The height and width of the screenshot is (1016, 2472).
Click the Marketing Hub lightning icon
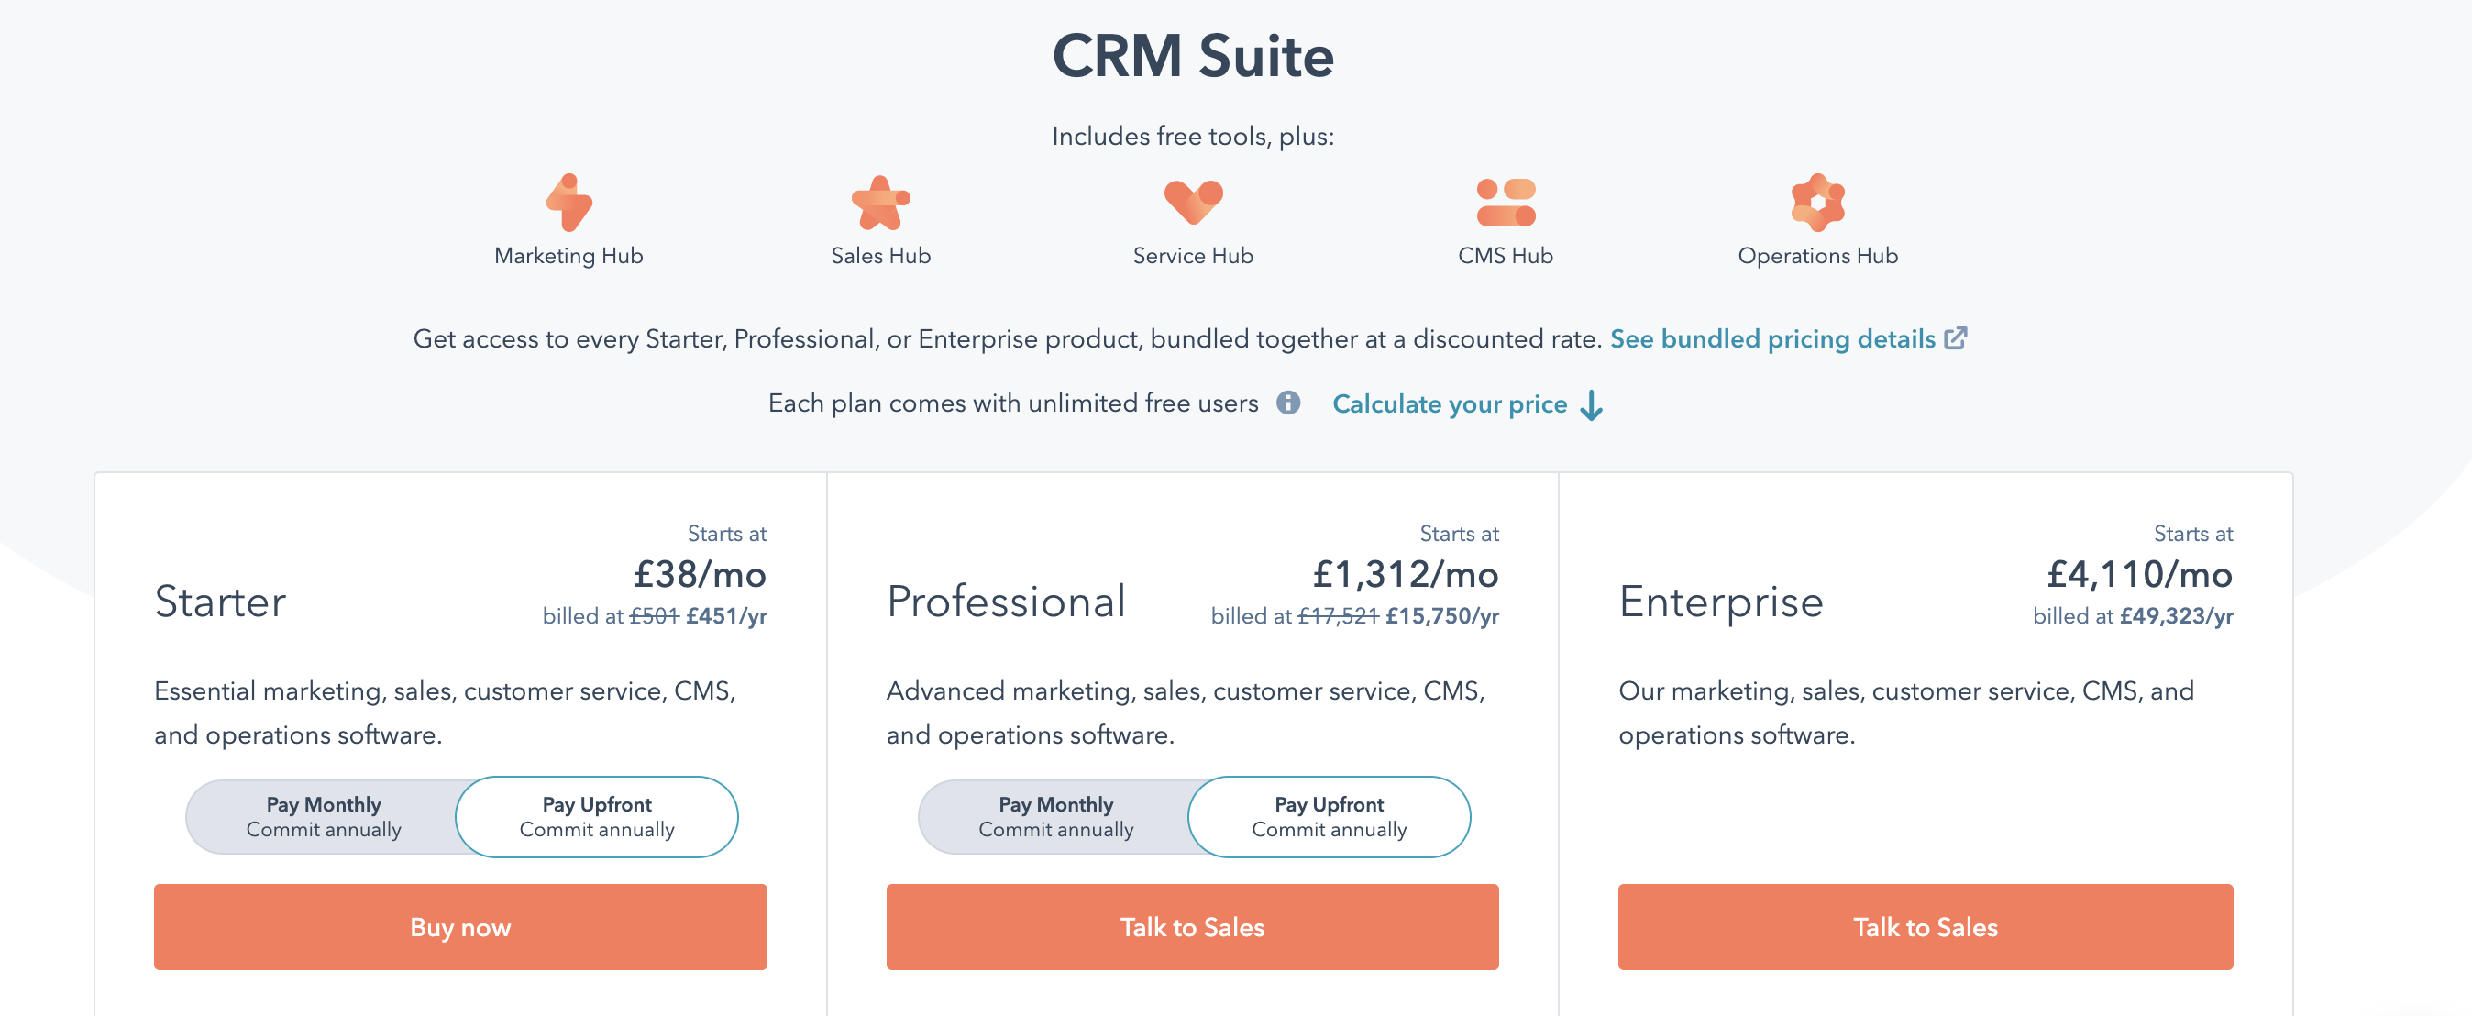pyautogui.click(x=569, y=203)
